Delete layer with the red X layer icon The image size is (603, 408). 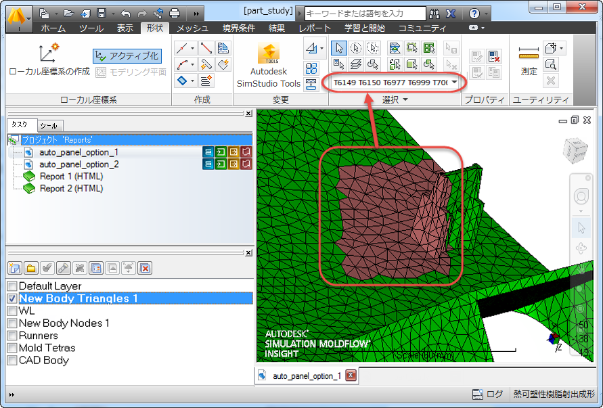[145, 268]
